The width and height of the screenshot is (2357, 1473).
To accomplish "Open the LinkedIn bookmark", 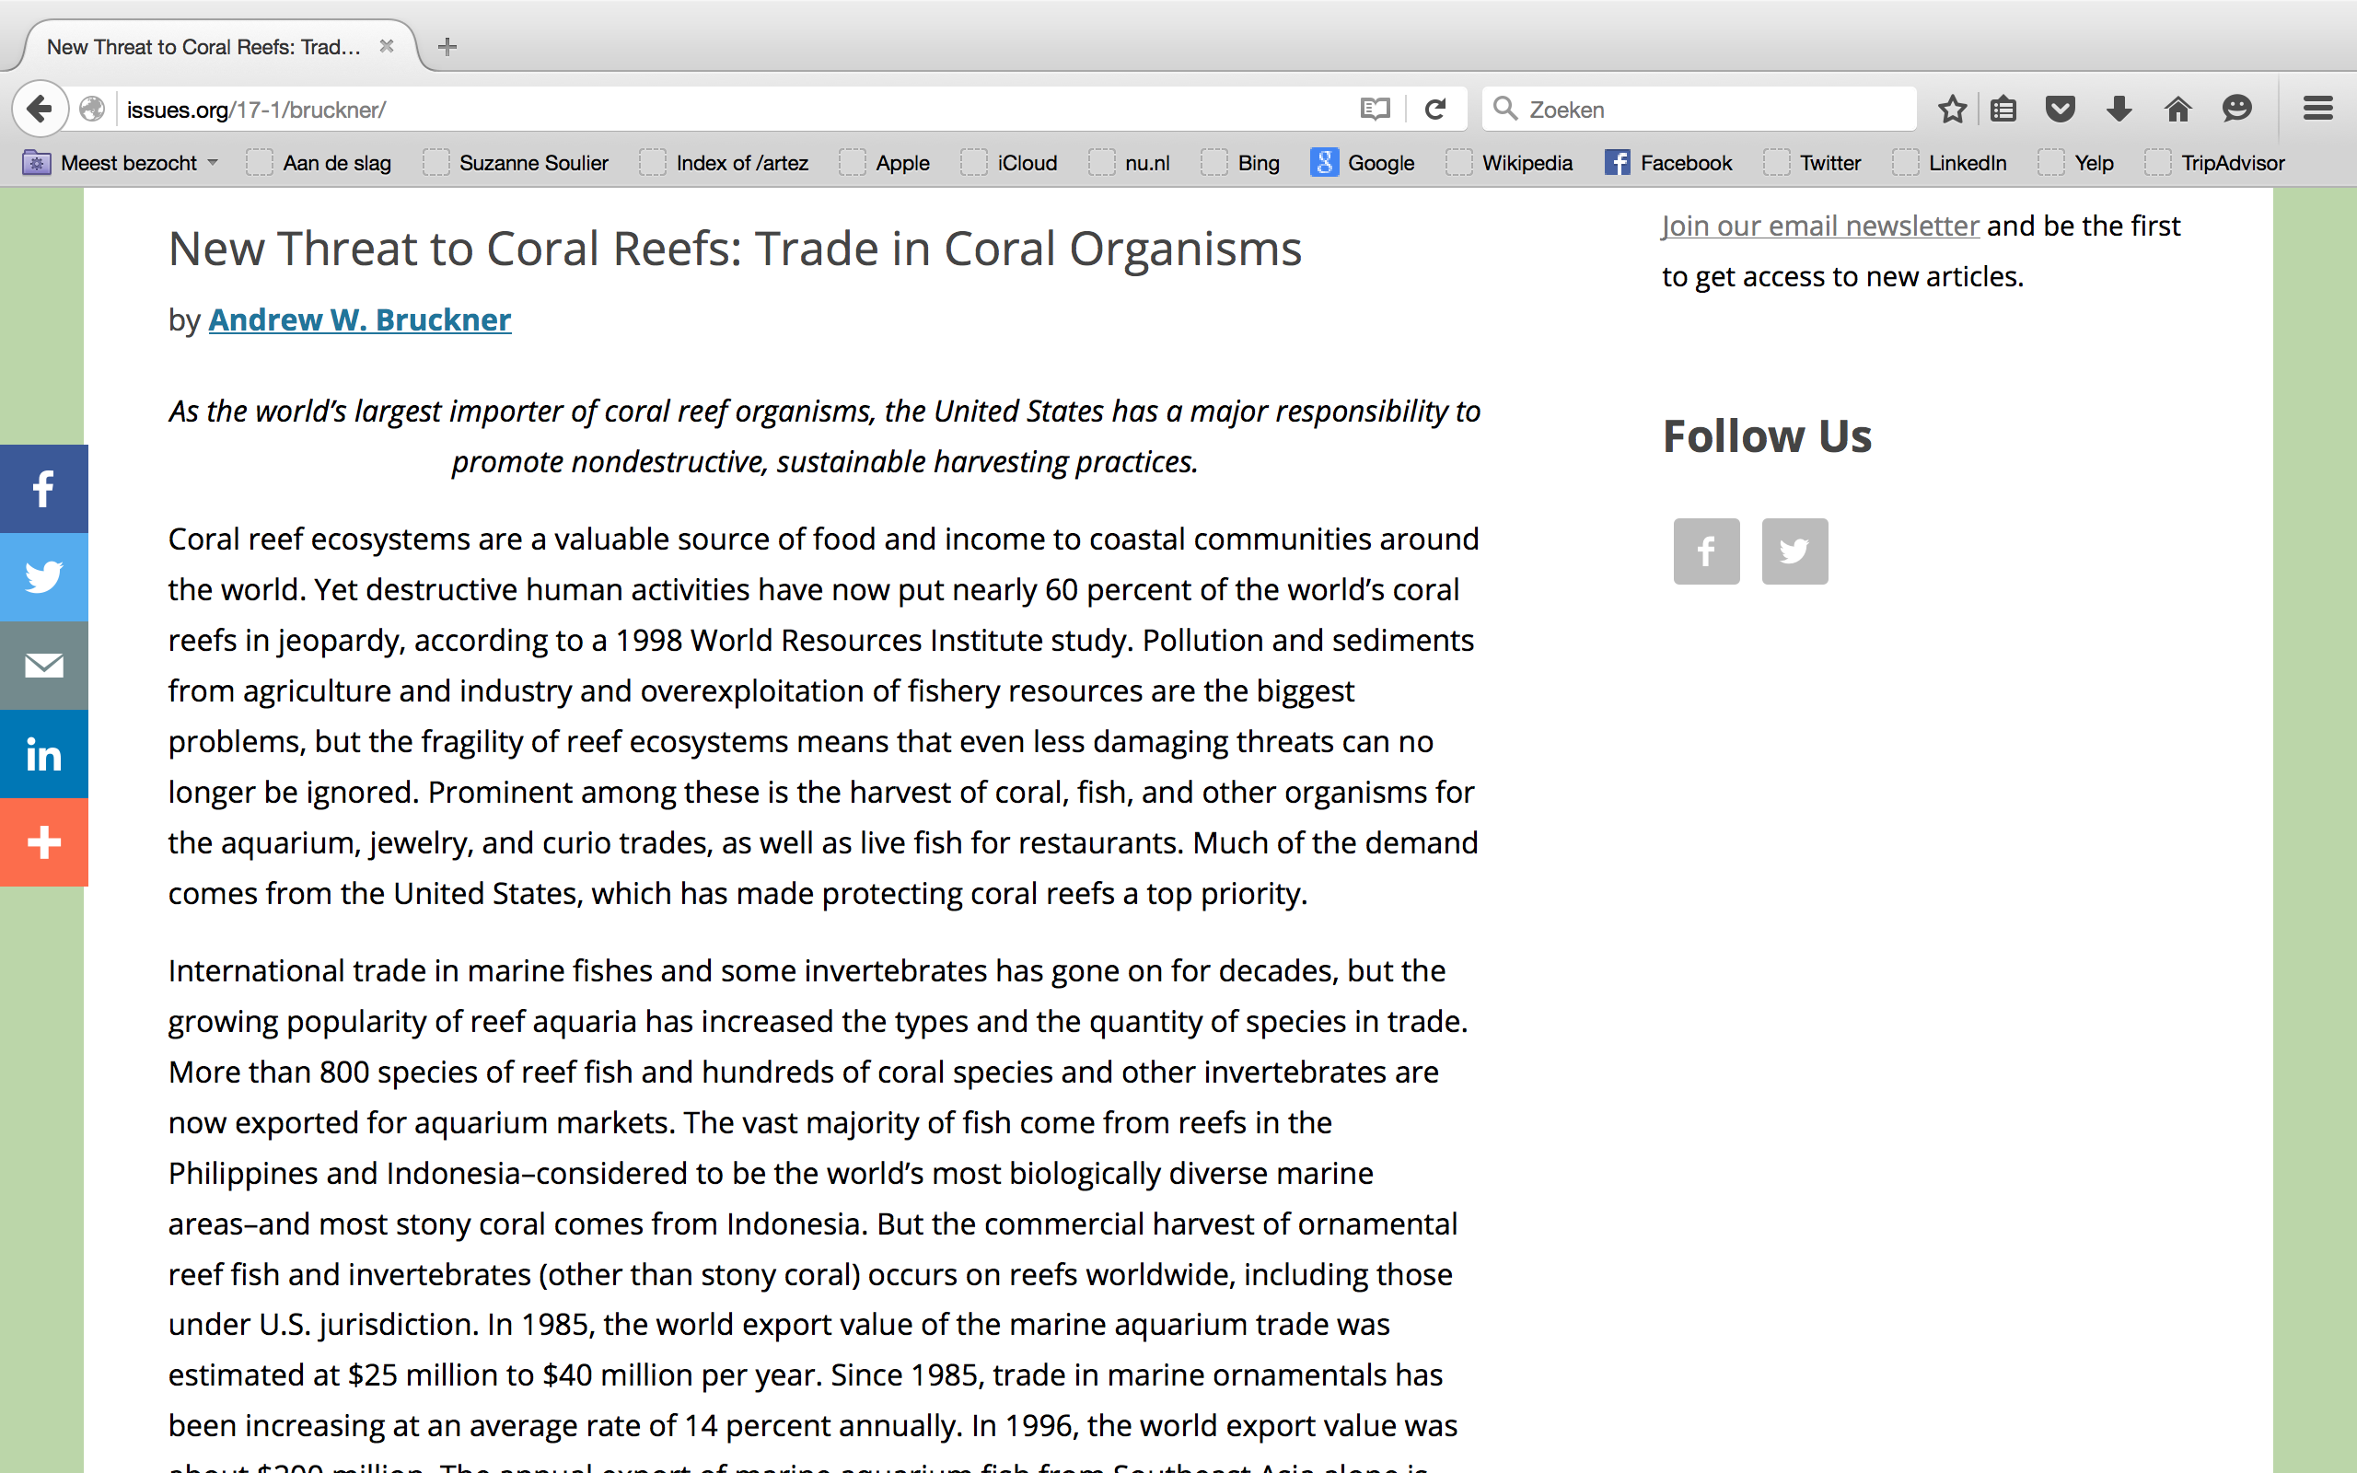I will pyautogui.click(x=1950, y=163).
